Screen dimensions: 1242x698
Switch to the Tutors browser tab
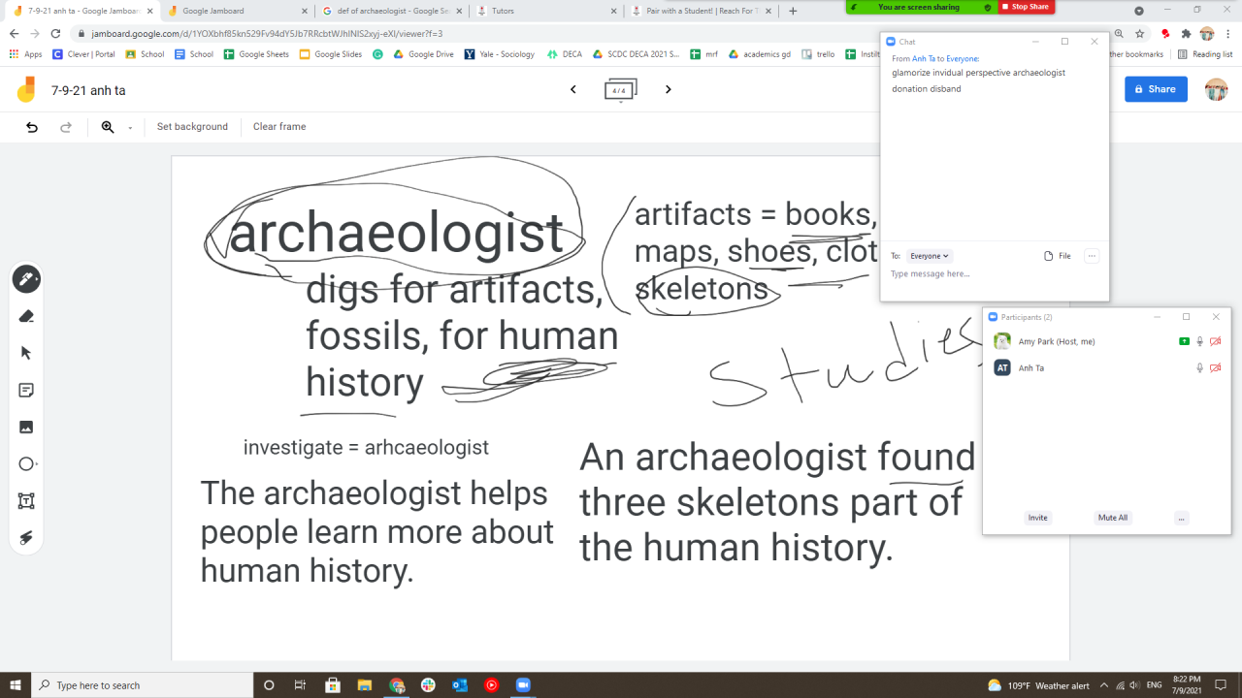[545, 11]
